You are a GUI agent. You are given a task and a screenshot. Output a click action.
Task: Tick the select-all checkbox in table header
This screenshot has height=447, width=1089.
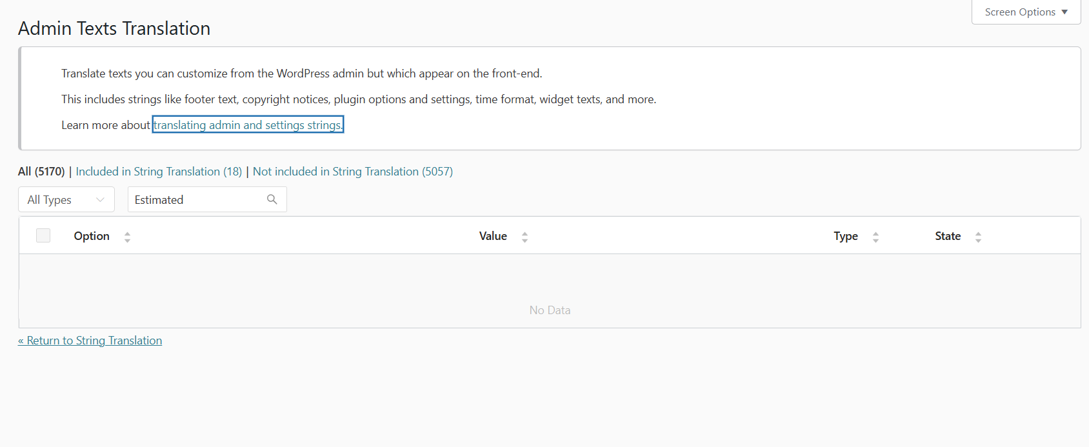coord(43,235)
